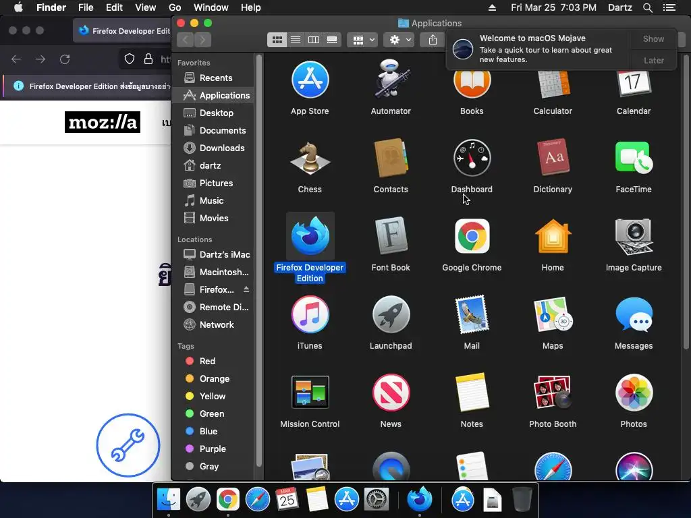Click the Share button in Finder toolbar
The image size is (691, 518).
(x=433, y=40)
